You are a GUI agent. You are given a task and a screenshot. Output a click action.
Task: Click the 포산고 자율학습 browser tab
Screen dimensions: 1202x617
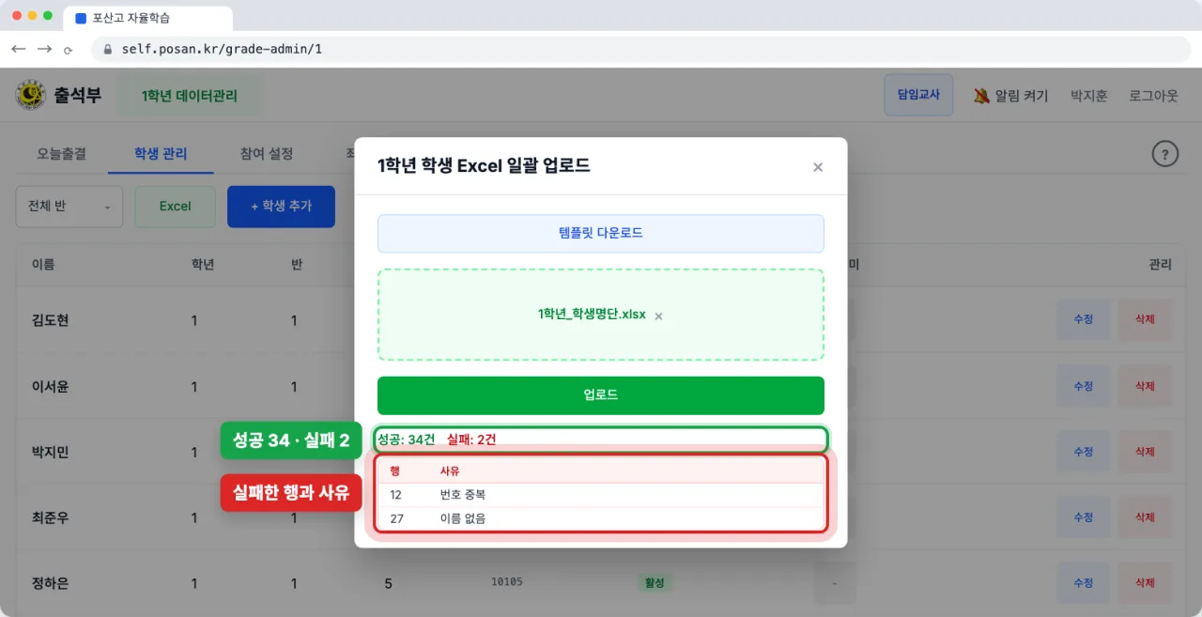tap(148, 18)
